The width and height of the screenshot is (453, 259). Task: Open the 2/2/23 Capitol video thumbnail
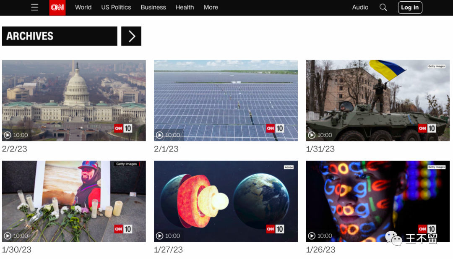pyautogui.click(x=74, y=101)
